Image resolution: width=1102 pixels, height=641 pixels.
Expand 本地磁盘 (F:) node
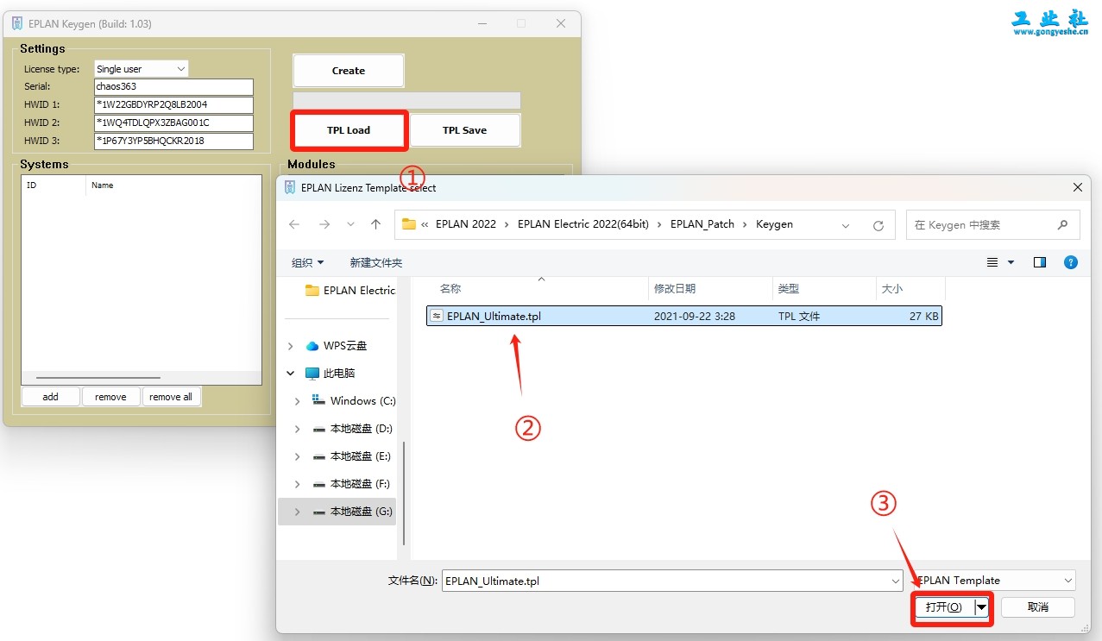click(x=298, y=484)
